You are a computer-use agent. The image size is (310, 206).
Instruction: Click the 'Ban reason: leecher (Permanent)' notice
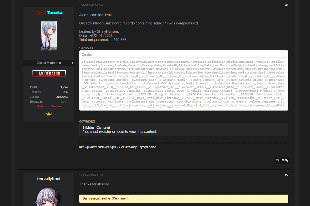(x=183, y=198)
